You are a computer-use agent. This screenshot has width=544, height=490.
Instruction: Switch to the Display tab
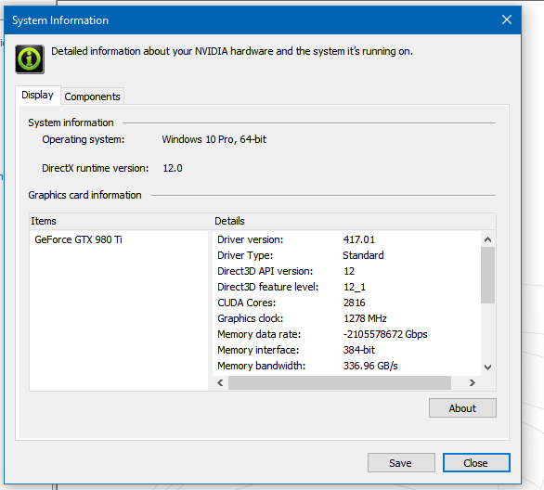coord(37,95)
